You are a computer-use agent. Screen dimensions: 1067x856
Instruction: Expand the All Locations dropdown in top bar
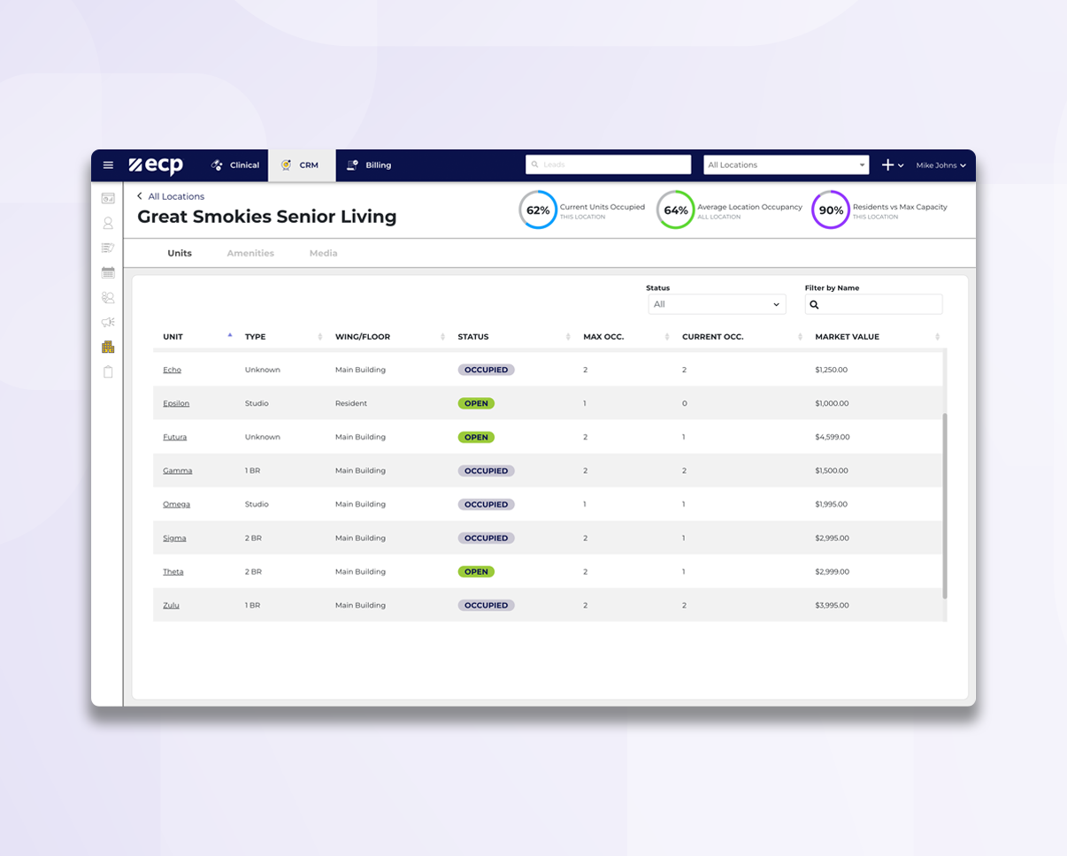[x=785, y=164]
